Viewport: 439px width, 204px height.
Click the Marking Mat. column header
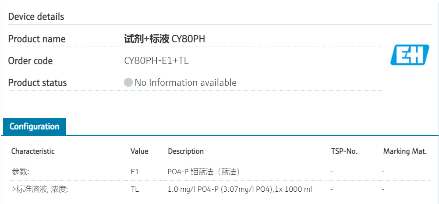[x=405, y=151]
